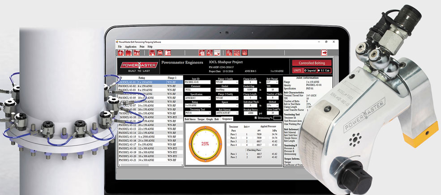Screen dimensions: 441x195
Task: Click the Joint ID input field
Action: pos(197,82)
